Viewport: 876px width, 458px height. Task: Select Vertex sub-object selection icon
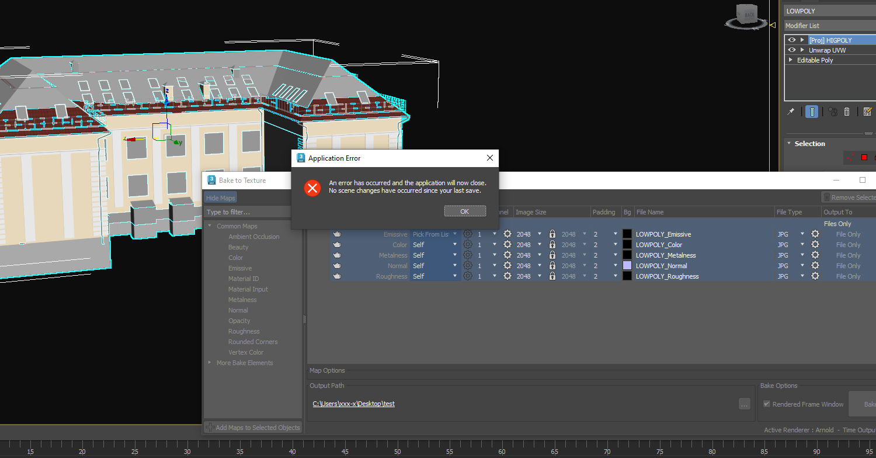[x=850, y=157]
